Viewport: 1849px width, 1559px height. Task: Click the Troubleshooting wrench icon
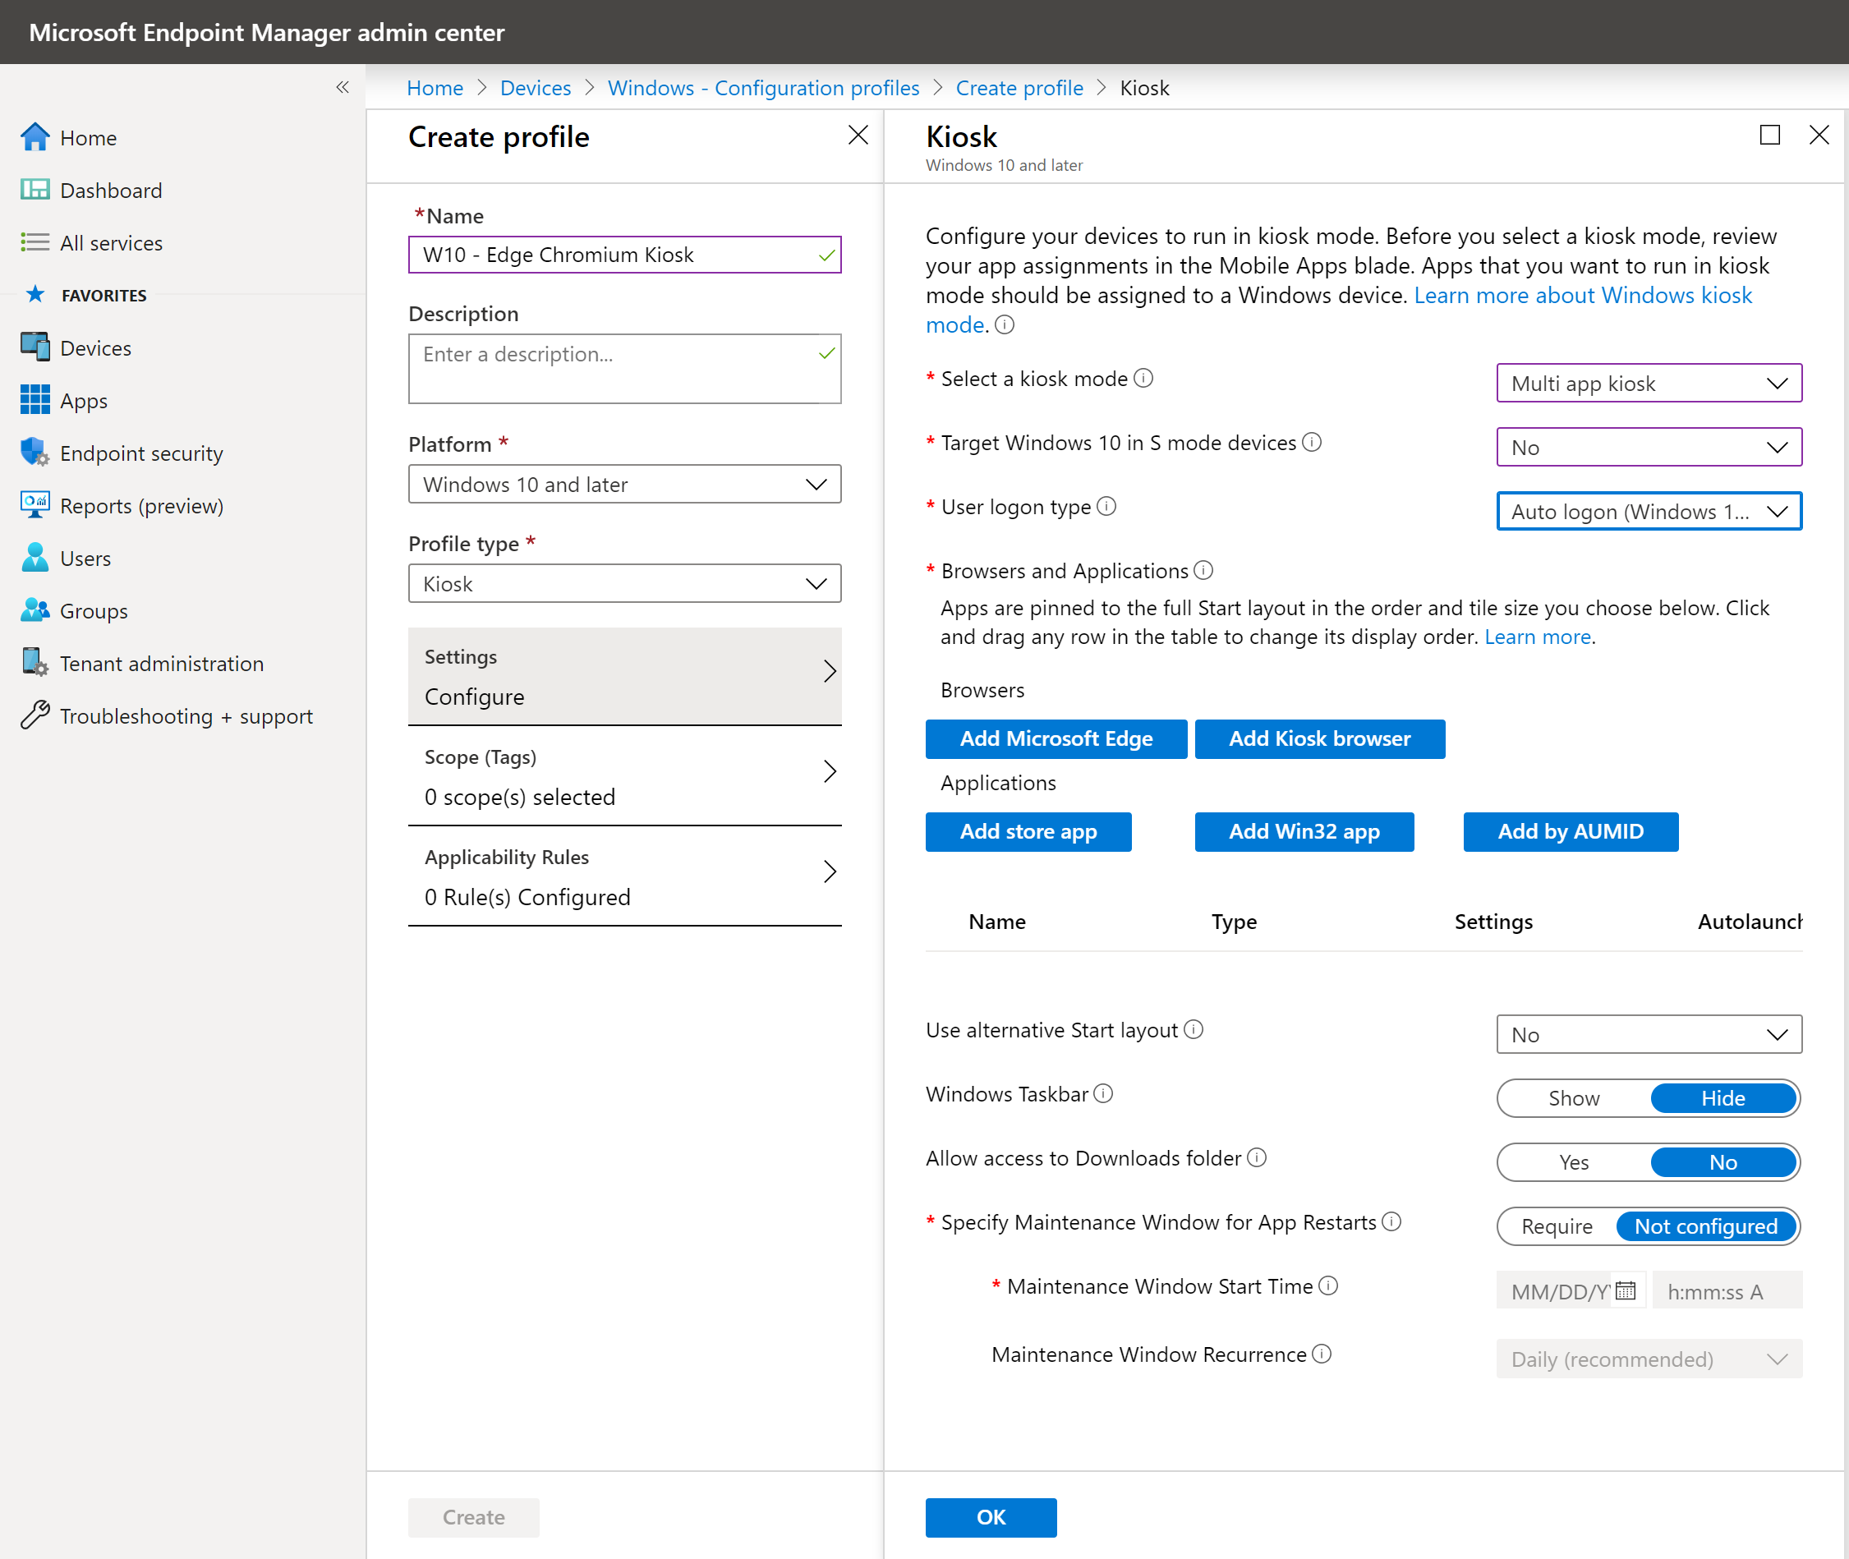click(34, 715)
